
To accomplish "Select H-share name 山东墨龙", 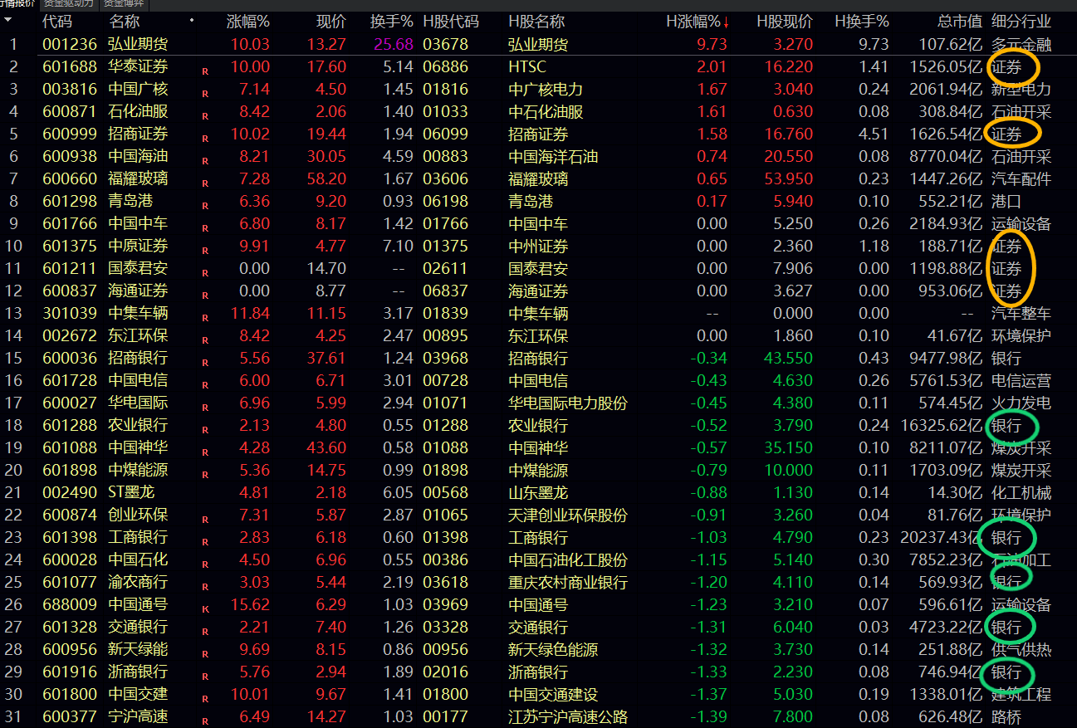I will coord(538,492).
